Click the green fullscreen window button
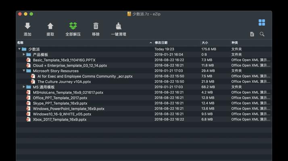This screenshot has height=161, width=288. (31, 14)
